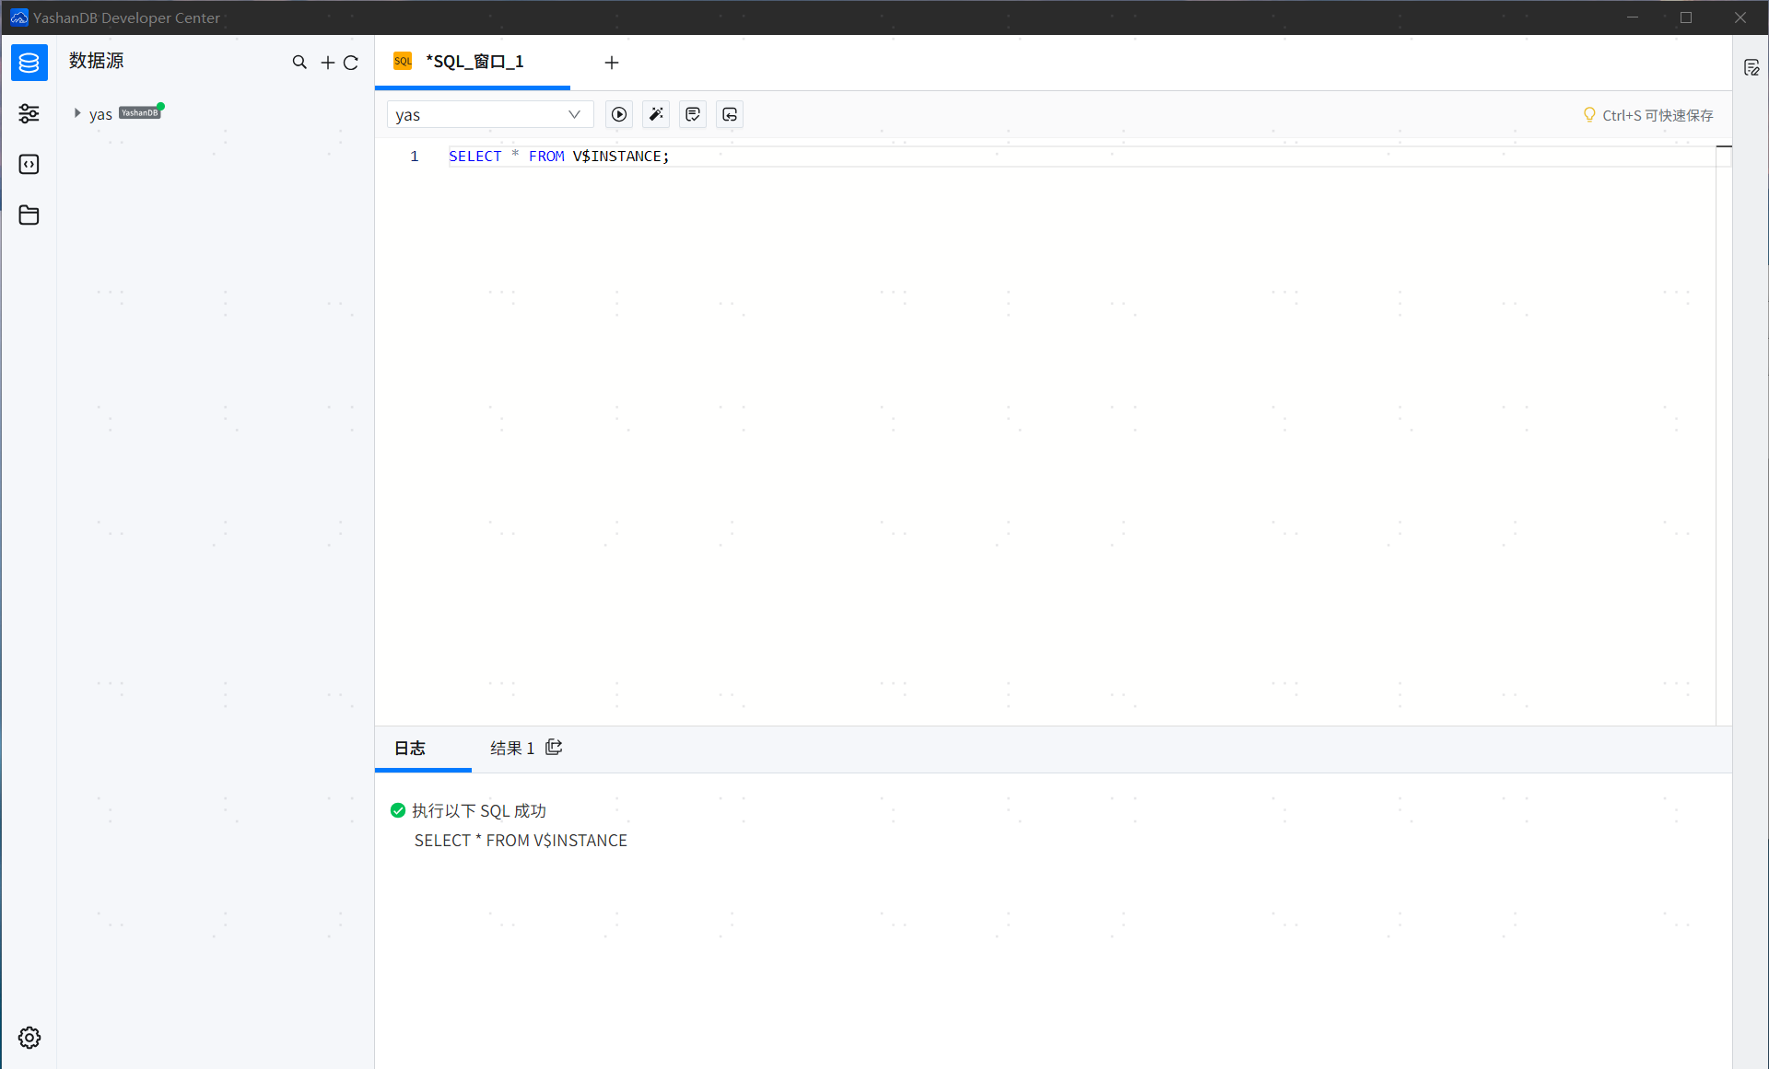Maximize the YashanDB Developer Center window

pyautogui.click(x=1686, y=17)
